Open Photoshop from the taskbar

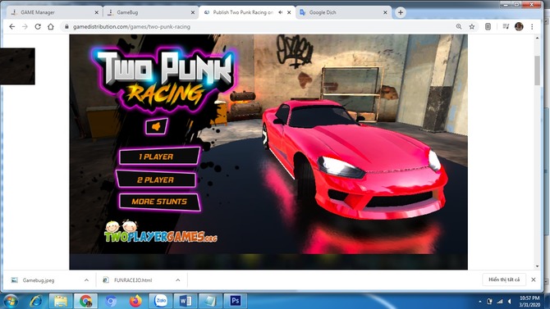click(x=236, y=301)
